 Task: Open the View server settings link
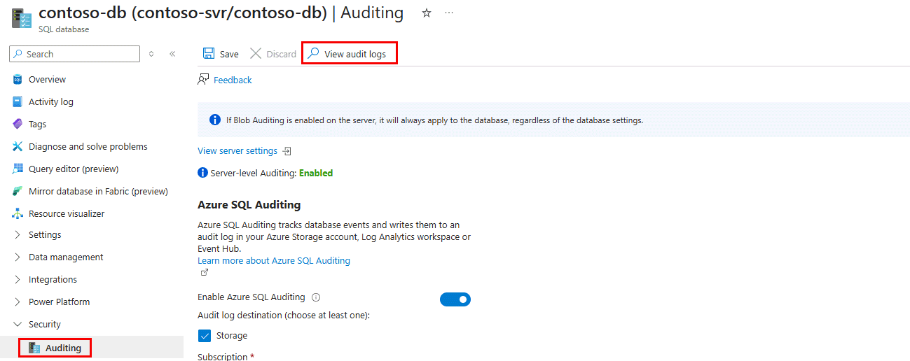coord(237,151)
